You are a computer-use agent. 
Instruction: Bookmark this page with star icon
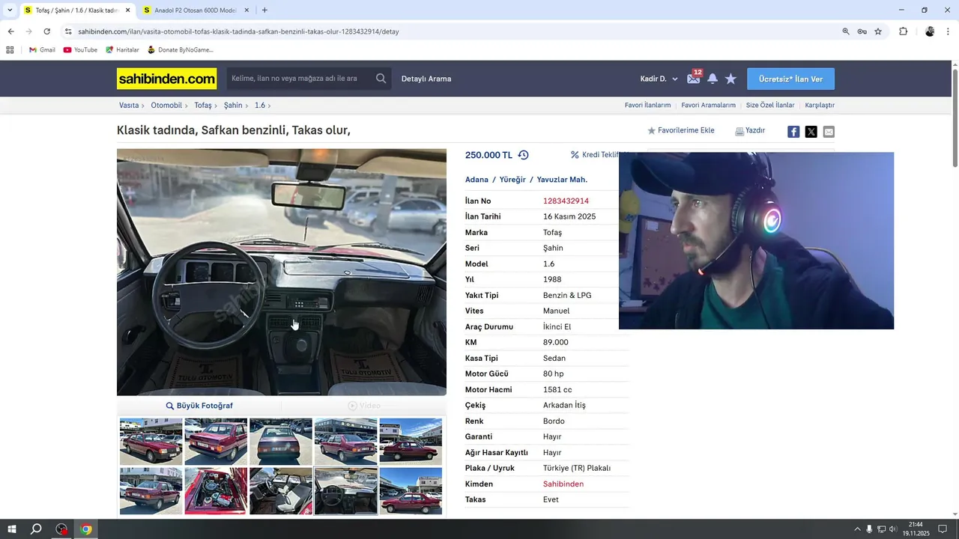tap(878, 31)
